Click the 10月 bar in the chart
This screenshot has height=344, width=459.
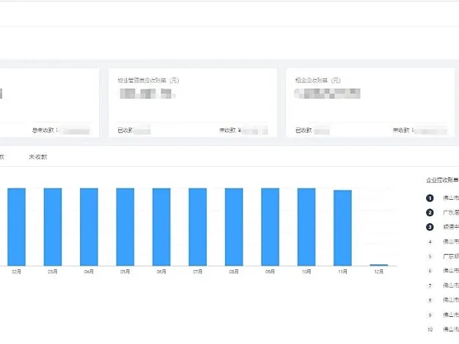click(306, 227)
